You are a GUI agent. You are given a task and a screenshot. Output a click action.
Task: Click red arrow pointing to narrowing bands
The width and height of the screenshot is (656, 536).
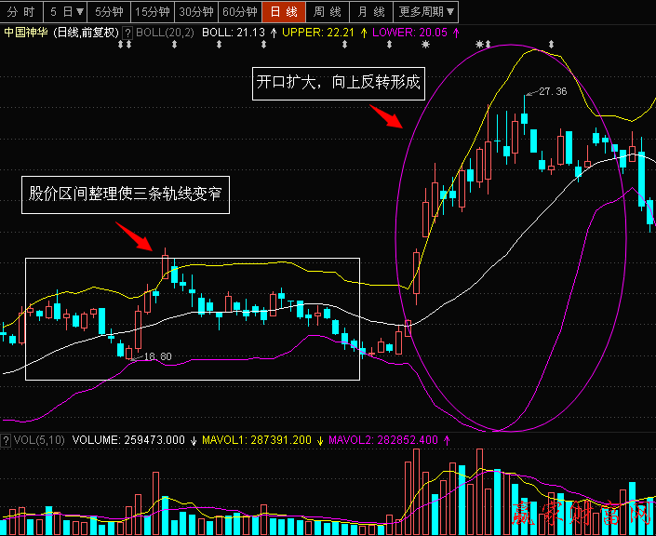click(133, 236)
